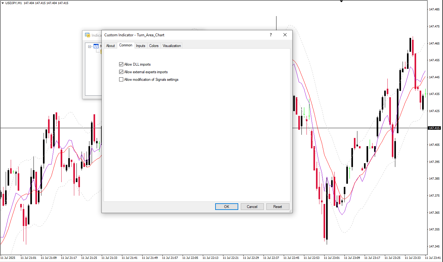The height and width of the screenshot is (262, 443).
Task: Switch to the About tab
Action: (111, 46)
